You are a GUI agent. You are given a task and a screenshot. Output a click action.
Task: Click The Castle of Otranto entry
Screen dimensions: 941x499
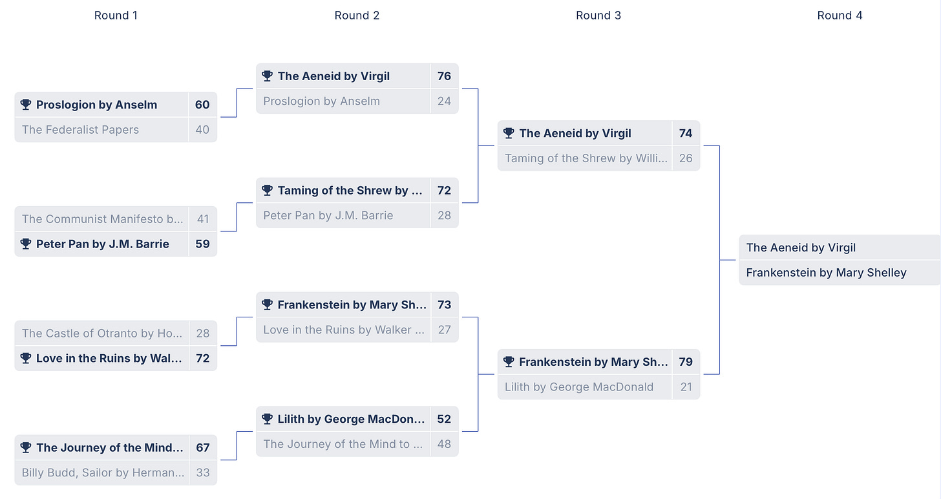(x=116, y=334)
